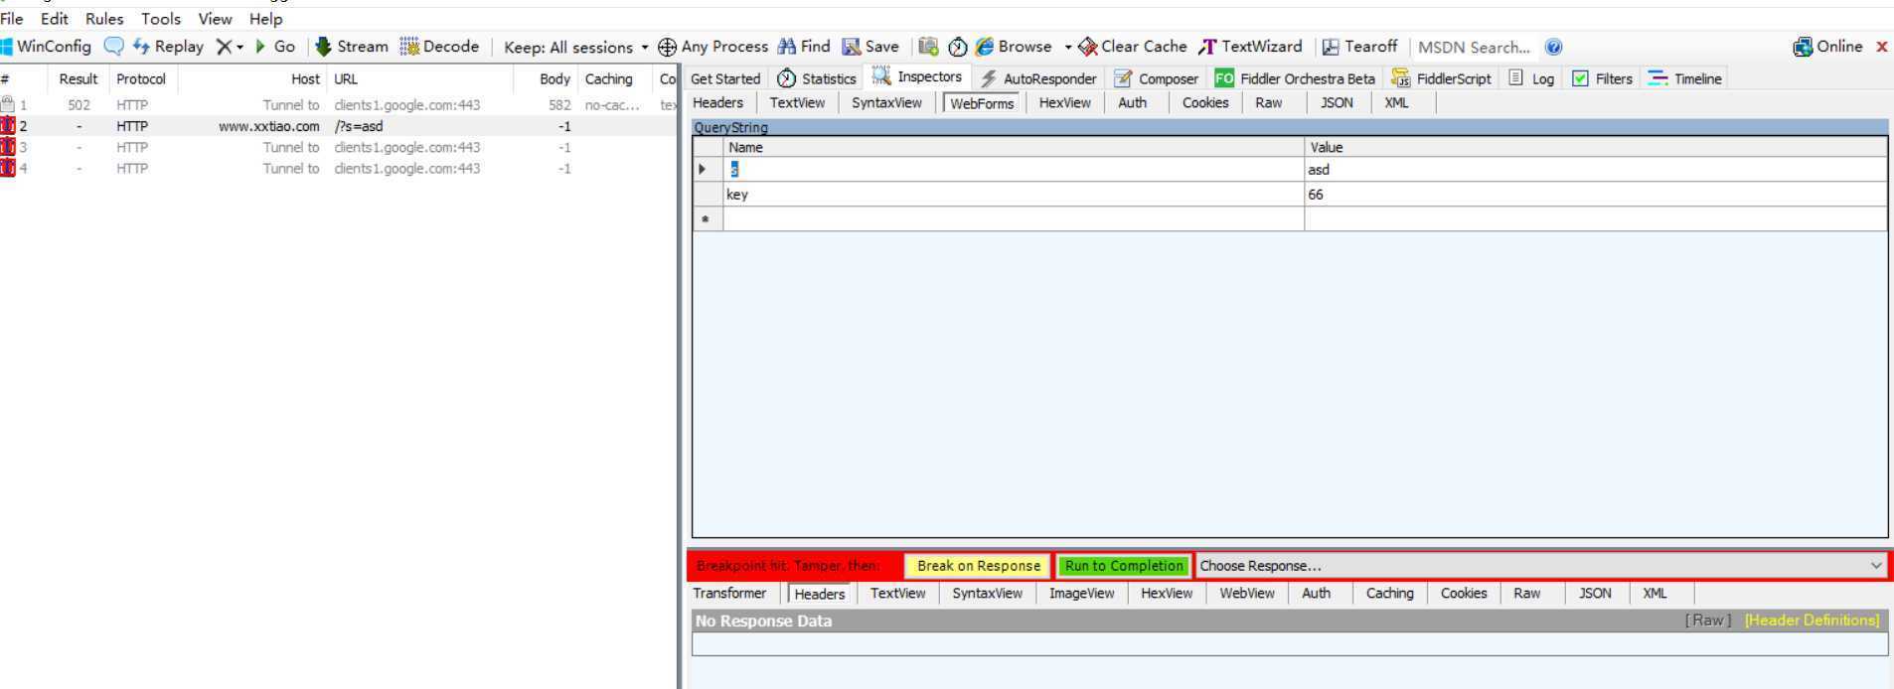Select request WebForms tab
Viewport: 1894px width, 689px height.
(982, 103)
